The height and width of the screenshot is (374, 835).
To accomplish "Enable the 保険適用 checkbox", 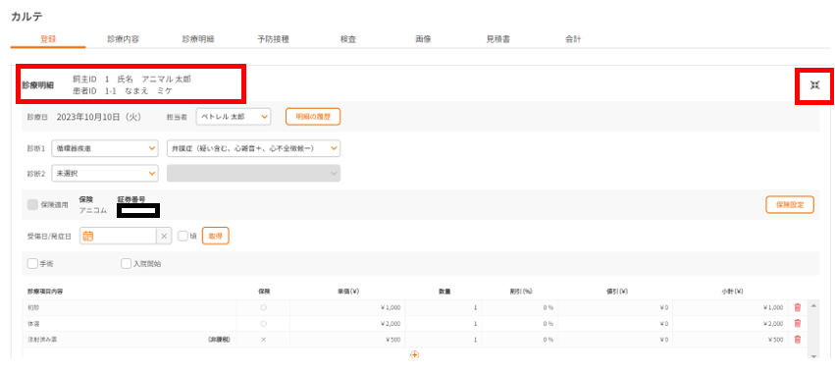I will point(32,204).
